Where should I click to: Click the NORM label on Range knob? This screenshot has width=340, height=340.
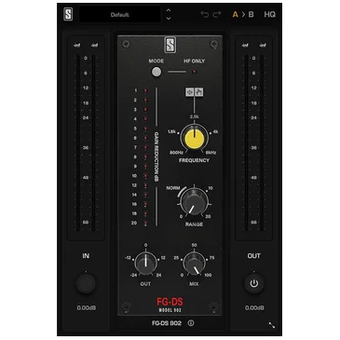tap(173, 188)
